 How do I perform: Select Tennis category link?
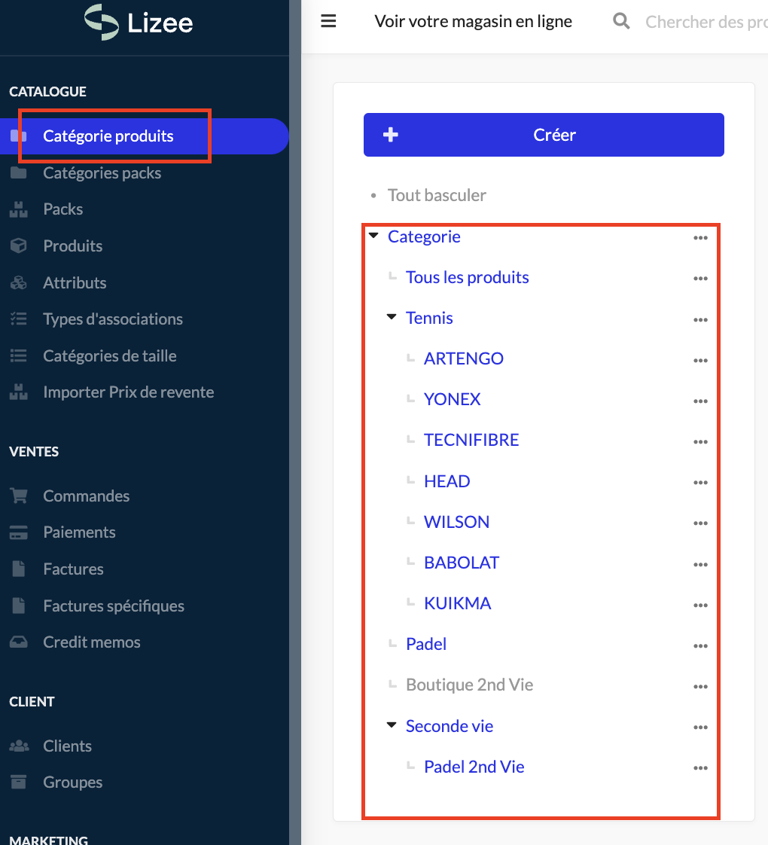[x=429, y=318]
